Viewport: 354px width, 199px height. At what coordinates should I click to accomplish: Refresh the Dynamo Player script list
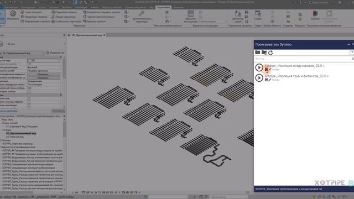point(270,53)
